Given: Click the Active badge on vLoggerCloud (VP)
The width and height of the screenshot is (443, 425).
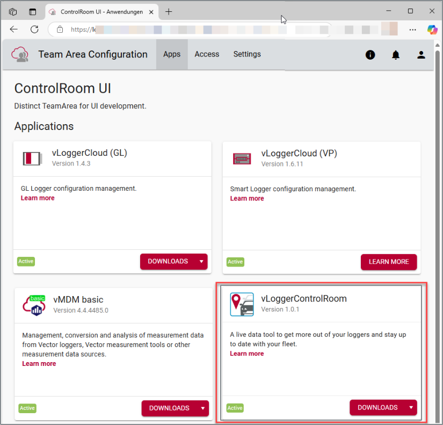Looking at the screenshot, I should [x=235, y=262].
